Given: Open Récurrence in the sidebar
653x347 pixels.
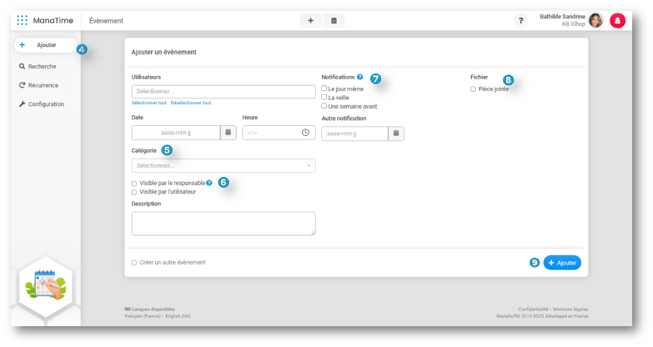Looking at the screenshot, I should coord(39,85).
